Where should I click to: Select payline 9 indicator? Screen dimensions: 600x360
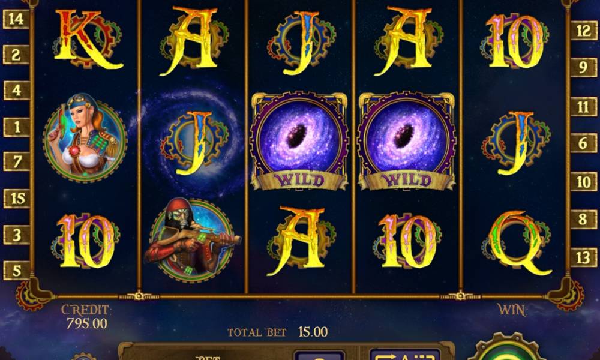pos(584,67)
